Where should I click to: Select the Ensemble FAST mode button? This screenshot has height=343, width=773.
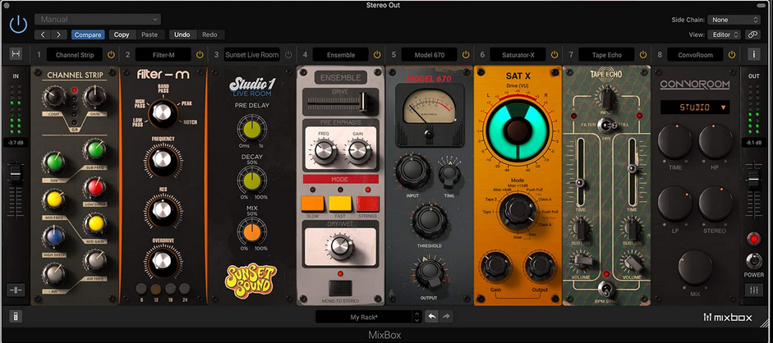340,204
